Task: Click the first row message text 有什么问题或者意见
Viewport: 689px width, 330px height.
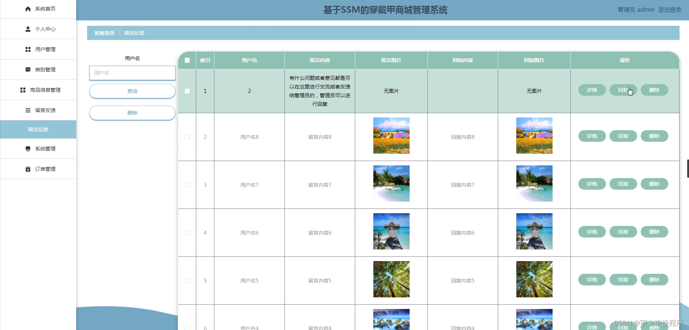Action: pyautogui.click(x=320, y=91)
